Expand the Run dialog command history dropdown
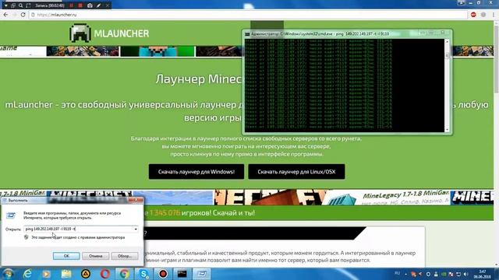499x280 pixels. tap(136, 229)
